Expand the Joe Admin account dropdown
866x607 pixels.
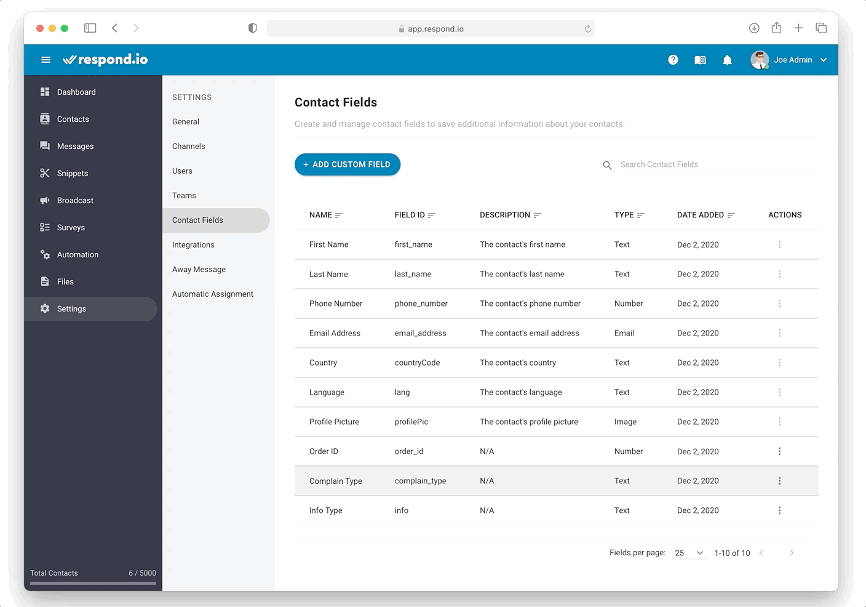(x=824, y=60)
